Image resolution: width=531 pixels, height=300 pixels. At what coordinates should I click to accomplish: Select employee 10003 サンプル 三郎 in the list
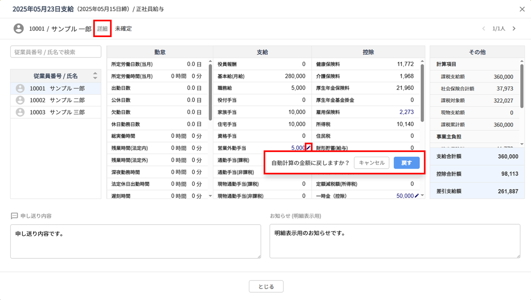[56, 112]
